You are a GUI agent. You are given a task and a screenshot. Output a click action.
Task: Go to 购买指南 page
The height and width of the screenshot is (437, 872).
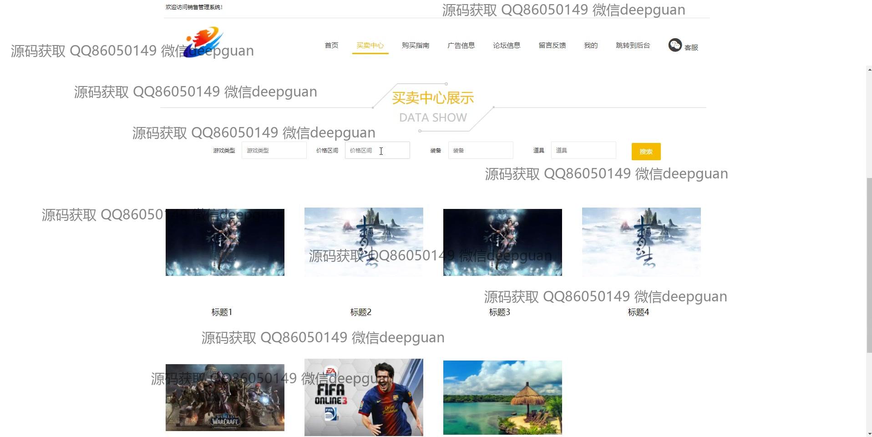click(x=415, y=45)
